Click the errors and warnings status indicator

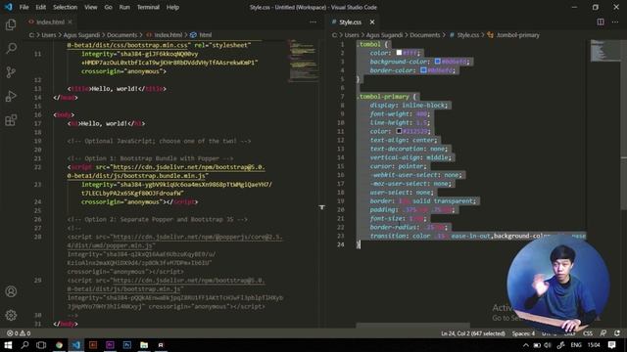19,333
